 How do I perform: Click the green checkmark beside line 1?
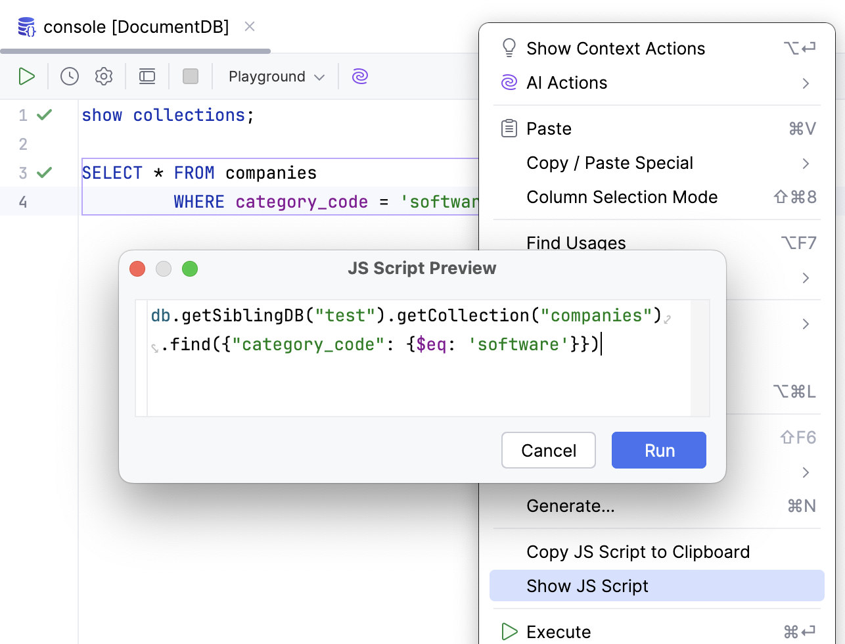coord(43,115)
